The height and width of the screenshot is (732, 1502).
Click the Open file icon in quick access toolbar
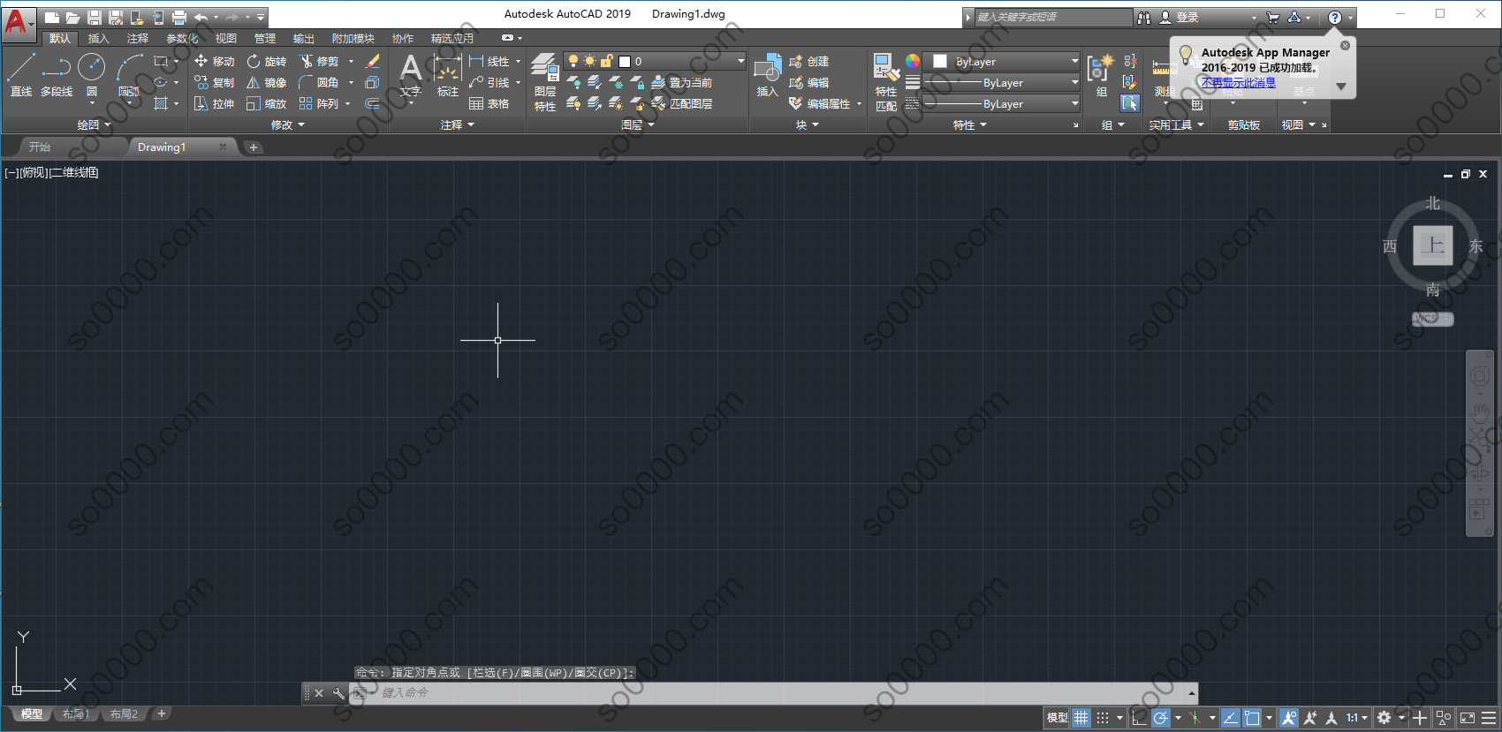(x=72, y=17)
